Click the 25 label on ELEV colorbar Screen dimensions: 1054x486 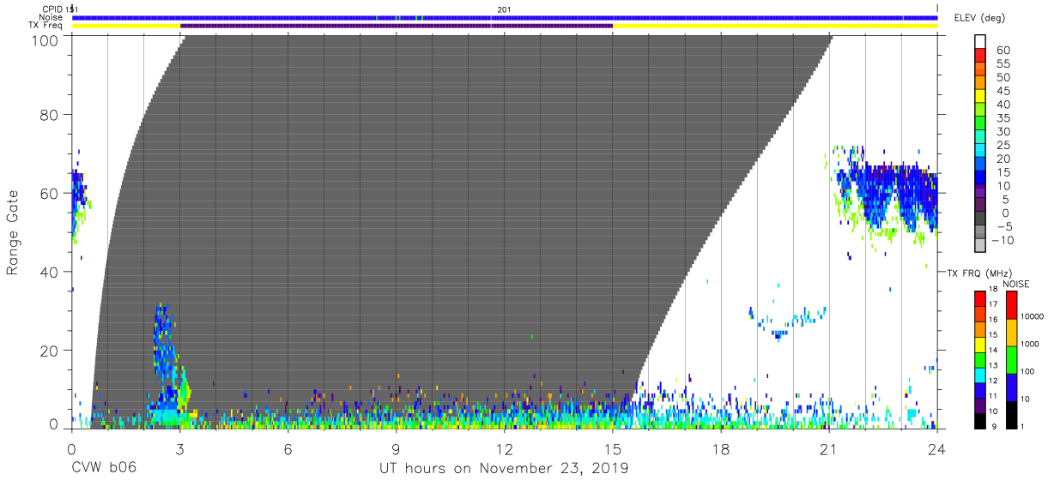point(1002,145)
